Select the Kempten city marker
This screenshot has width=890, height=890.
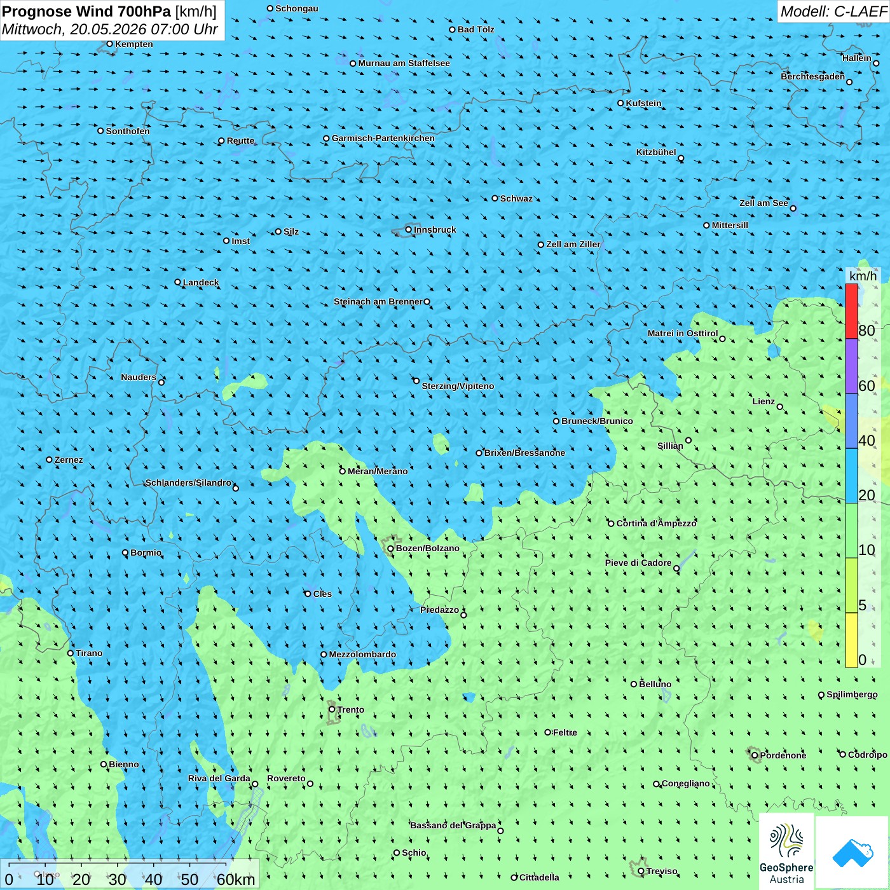click(x=109, y=44)
